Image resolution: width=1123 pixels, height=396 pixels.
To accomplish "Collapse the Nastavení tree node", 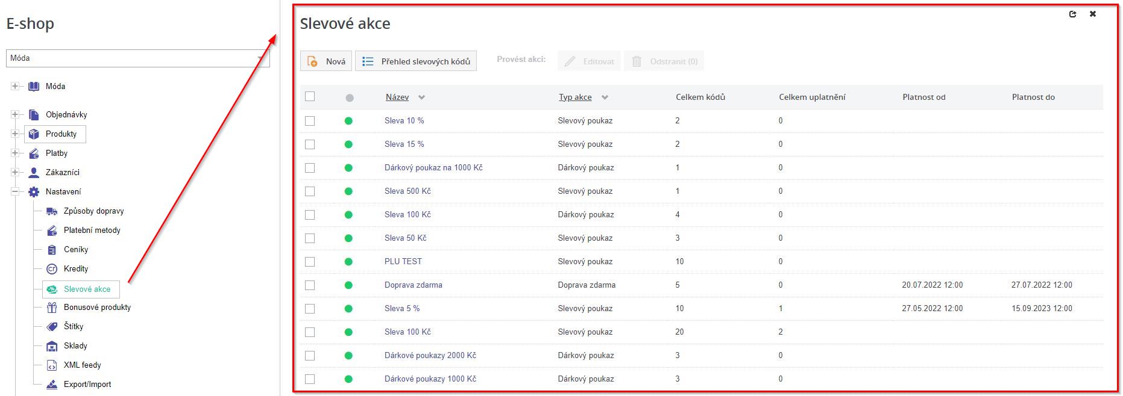I will pos(15,191).
